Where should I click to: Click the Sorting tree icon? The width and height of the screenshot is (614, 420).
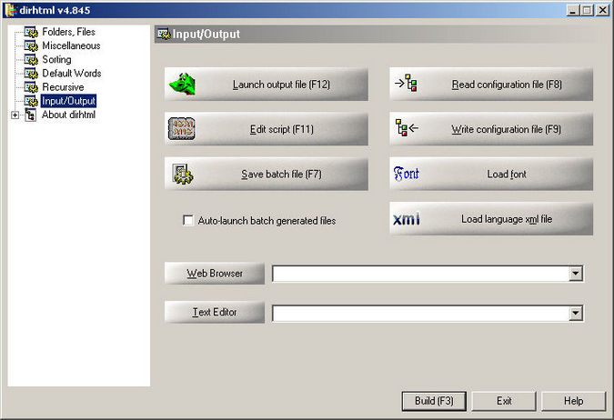tap(31, 59)
